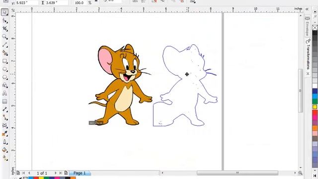Click the scale factor field 100.0
The width and height of the screenshot is (318, 179).
click(x=80, y=3)
